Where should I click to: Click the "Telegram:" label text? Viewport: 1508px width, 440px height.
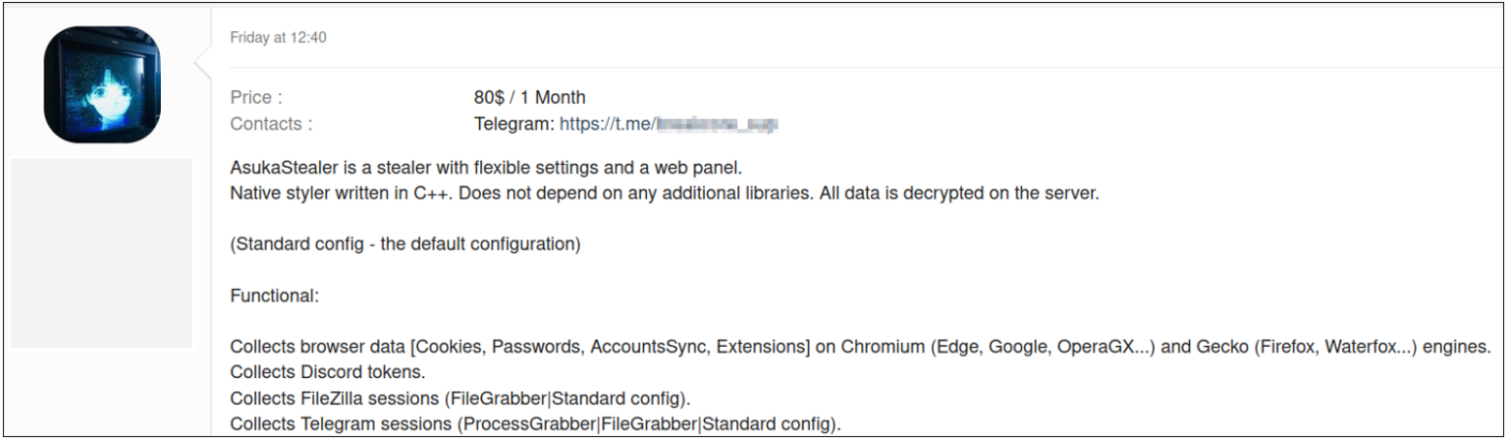coord(513,124)
